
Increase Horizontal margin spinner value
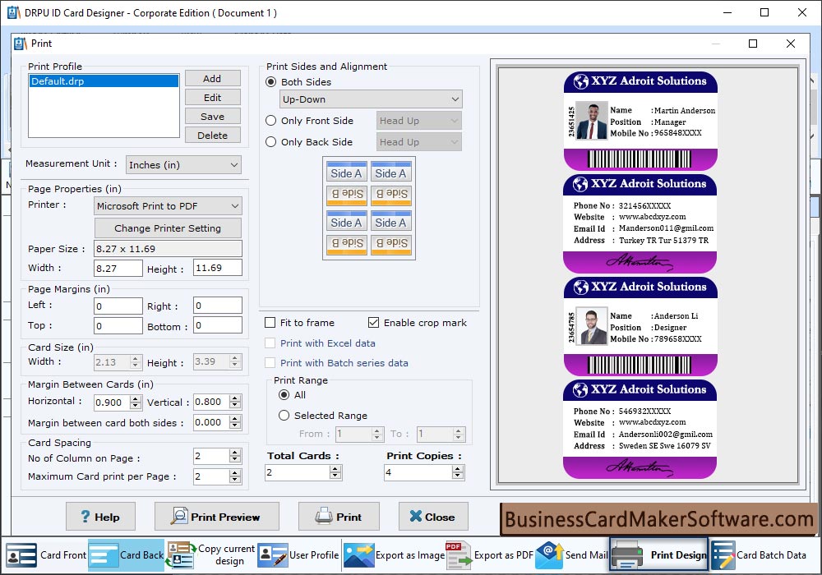coord(136,399)
